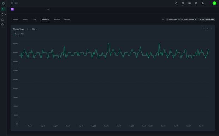
Task: Open notifications bell in top bar
Action: [x=176, y=3]
